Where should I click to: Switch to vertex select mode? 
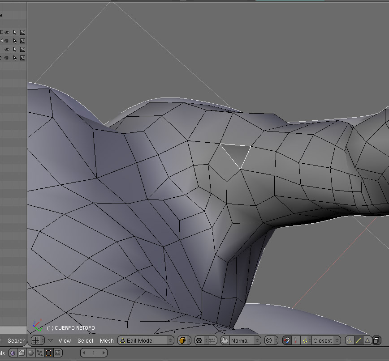coord(349,340)
